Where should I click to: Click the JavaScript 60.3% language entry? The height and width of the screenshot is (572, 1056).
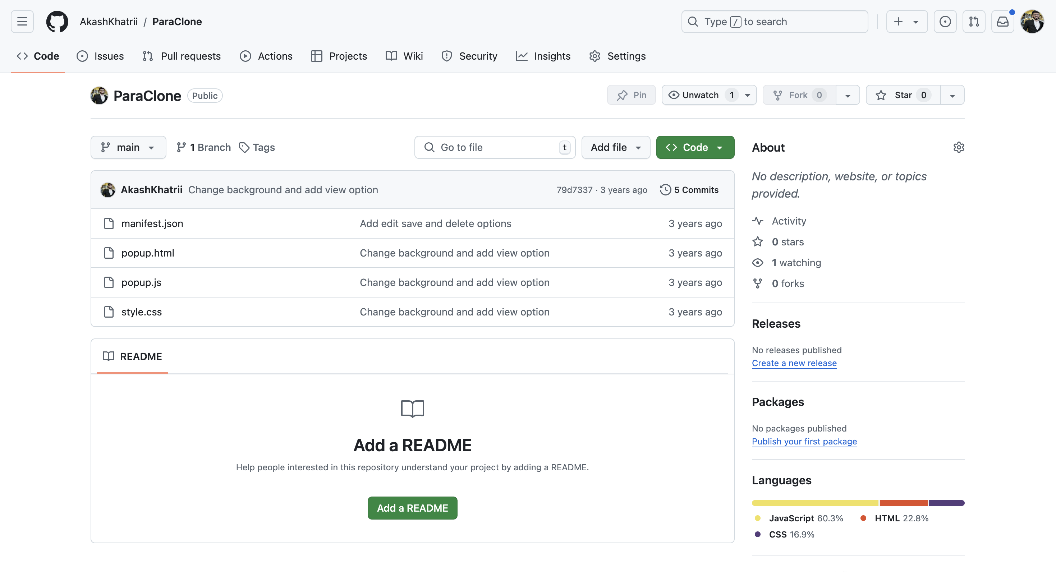798,518
